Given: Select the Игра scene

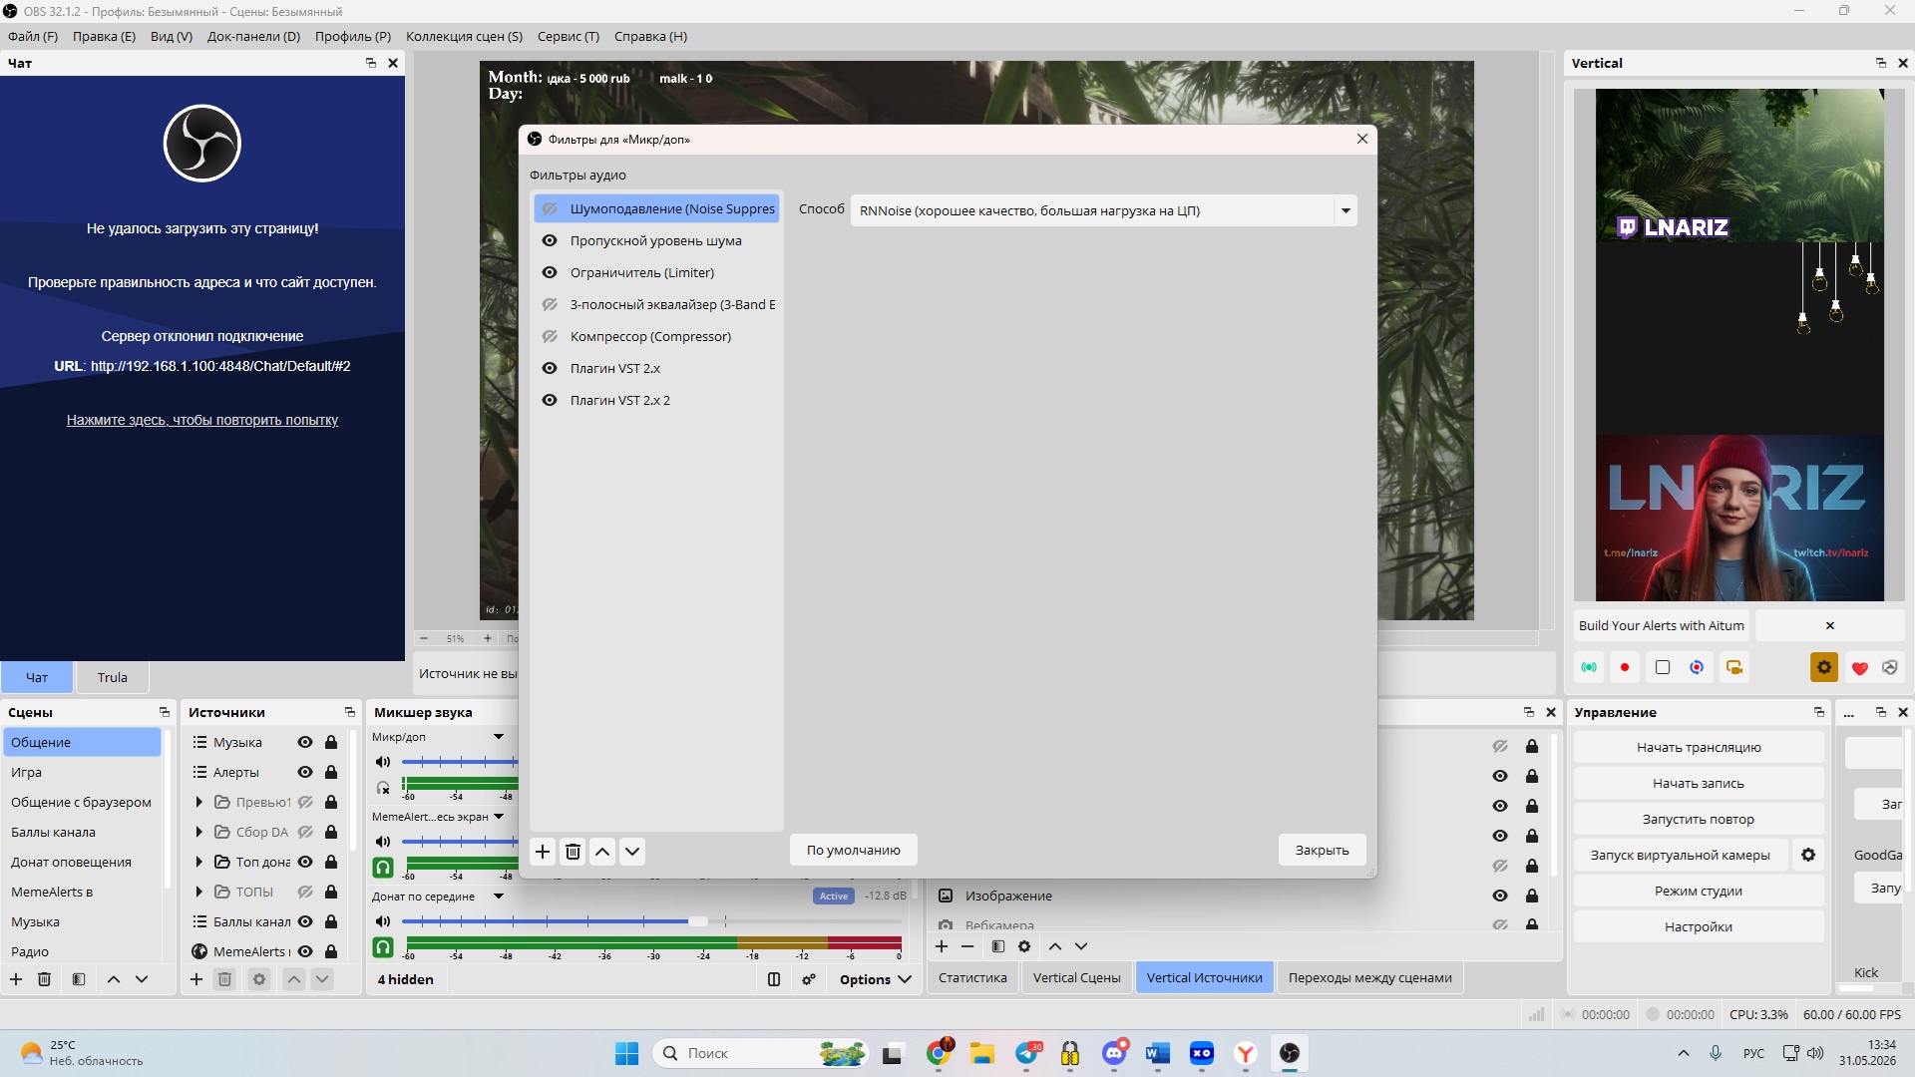Looking at the screenshot, I should click(82, 772).
